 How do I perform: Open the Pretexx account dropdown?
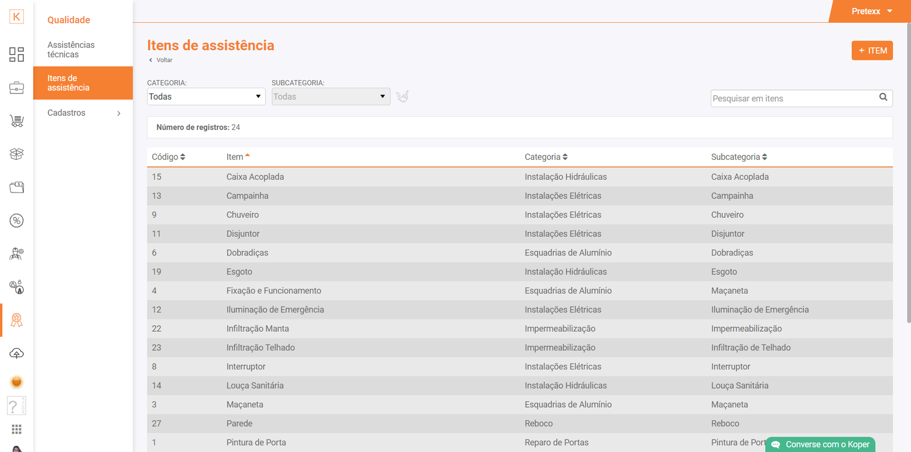(872, 11)
